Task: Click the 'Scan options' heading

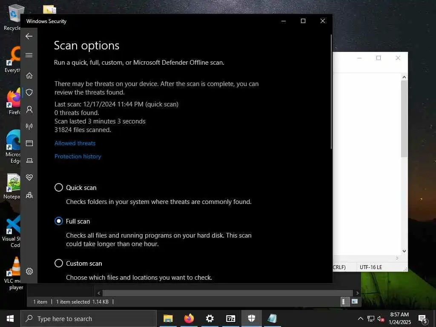Action: coord(86,46)
